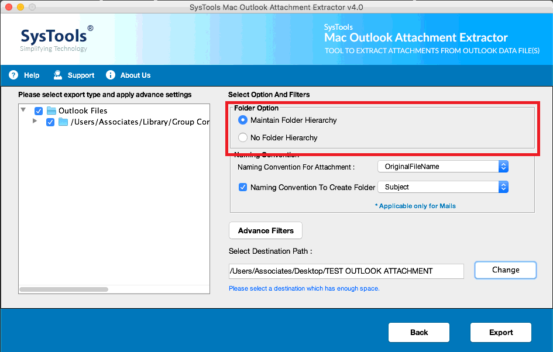Open the Support menu item
This screenshot has height=352, width=553.
click(81, 75)
